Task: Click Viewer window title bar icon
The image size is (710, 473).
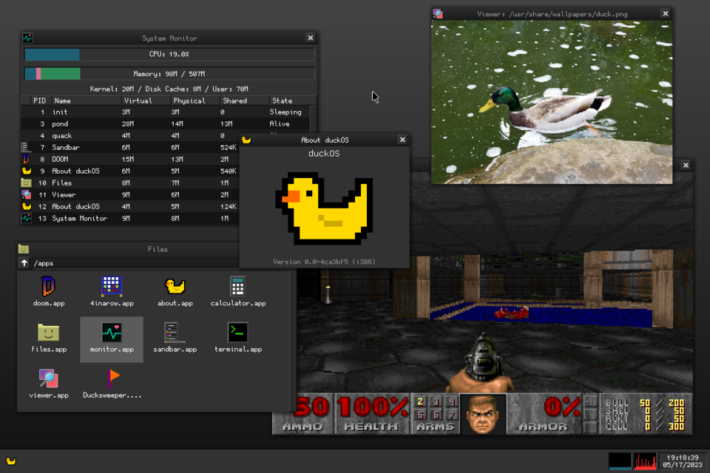Action: 437,14
